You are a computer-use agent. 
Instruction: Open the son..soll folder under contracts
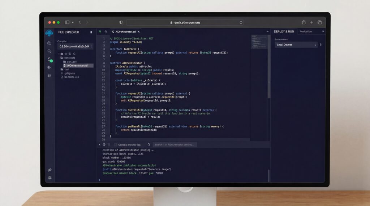tap(70, 62)
